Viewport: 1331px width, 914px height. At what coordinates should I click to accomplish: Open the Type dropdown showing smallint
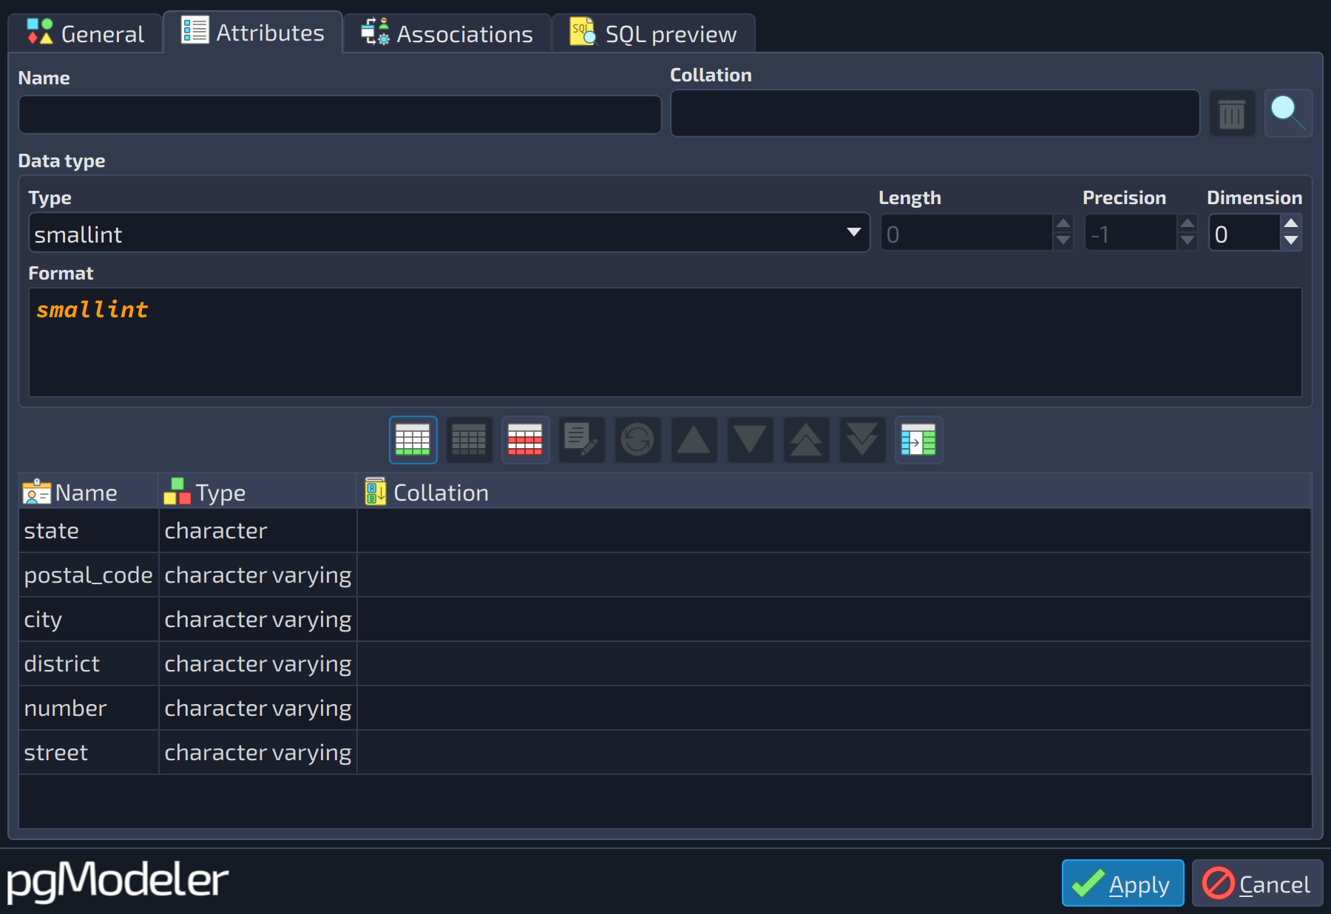[449, 234]
